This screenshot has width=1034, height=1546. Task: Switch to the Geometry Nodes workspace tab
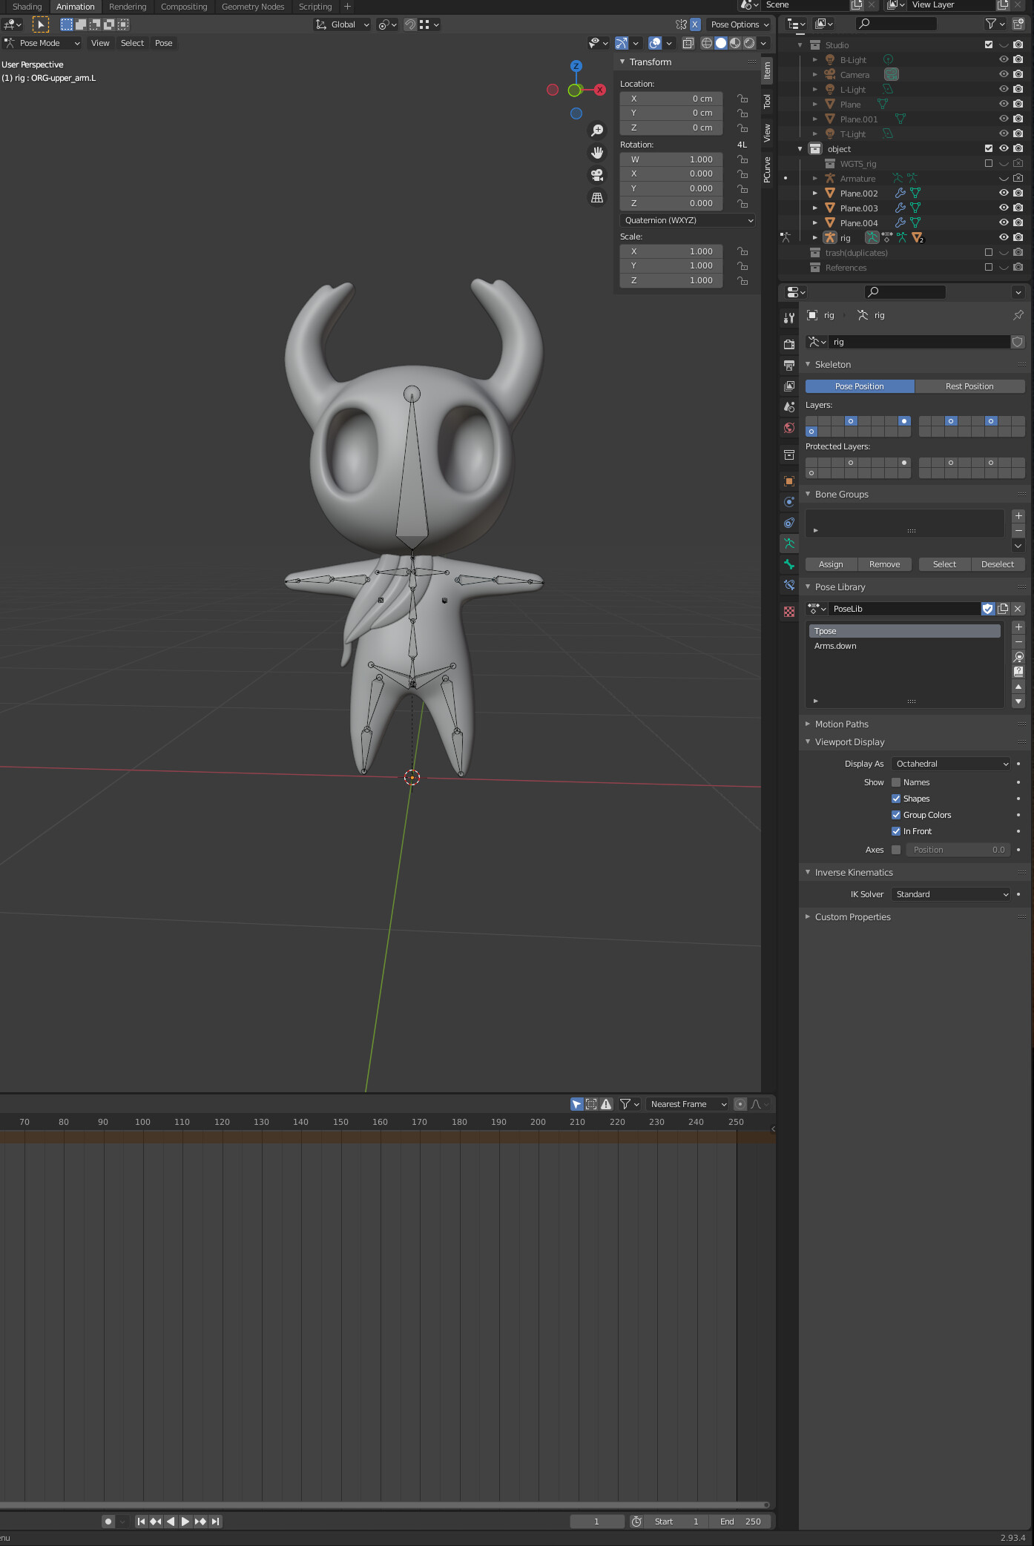[x=253, y=7]
